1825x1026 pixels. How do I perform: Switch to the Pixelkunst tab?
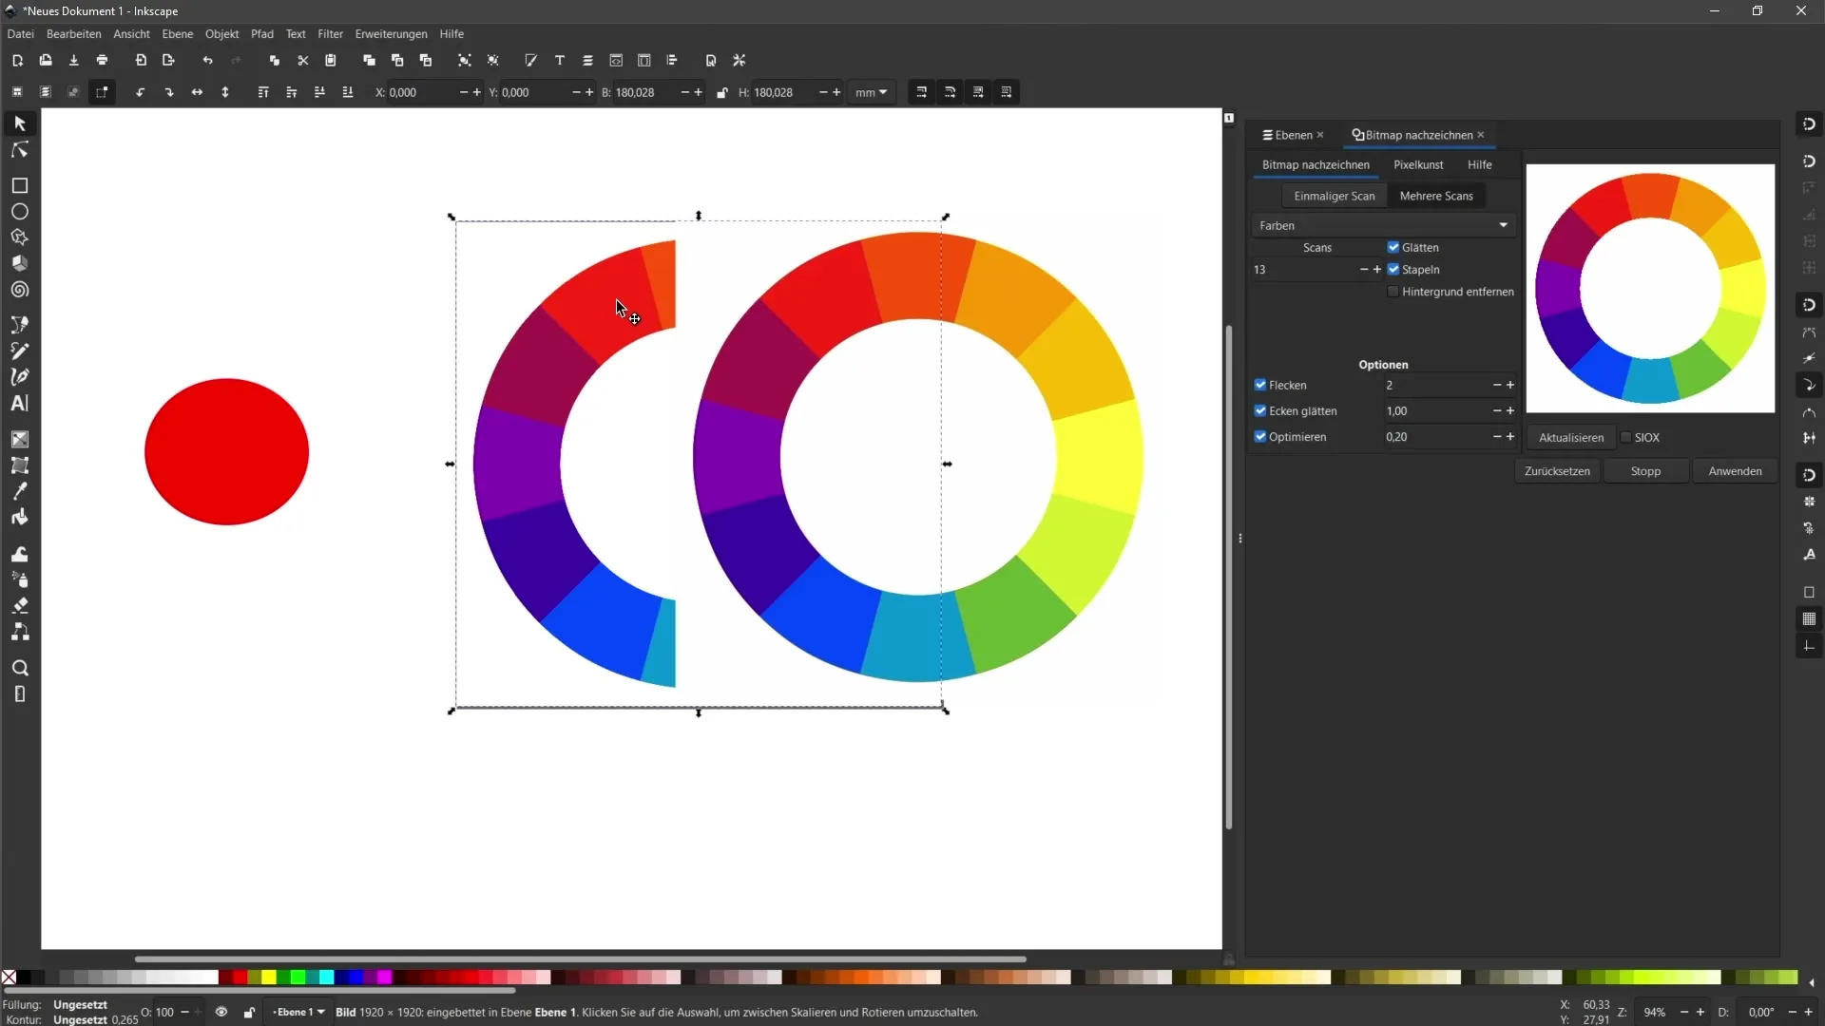[1417, 164]
